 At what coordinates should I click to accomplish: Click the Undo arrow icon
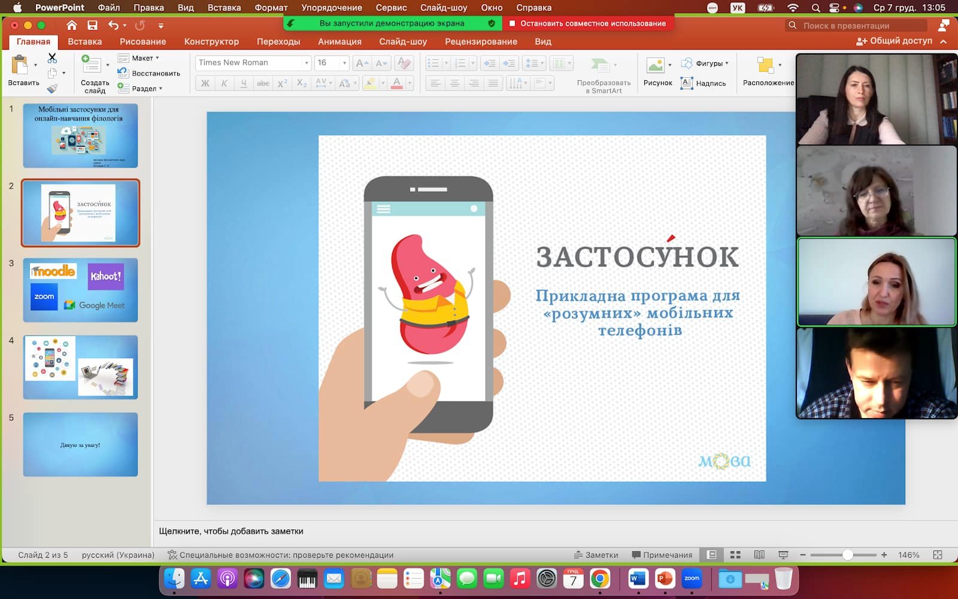pyautogui.click(x=113, y=25)
